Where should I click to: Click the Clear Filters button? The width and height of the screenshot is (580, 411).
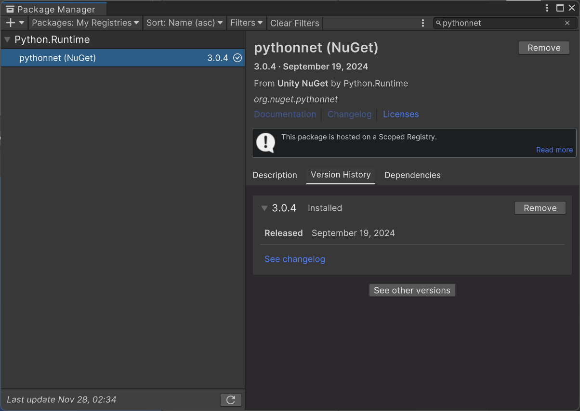pos(294,23)
